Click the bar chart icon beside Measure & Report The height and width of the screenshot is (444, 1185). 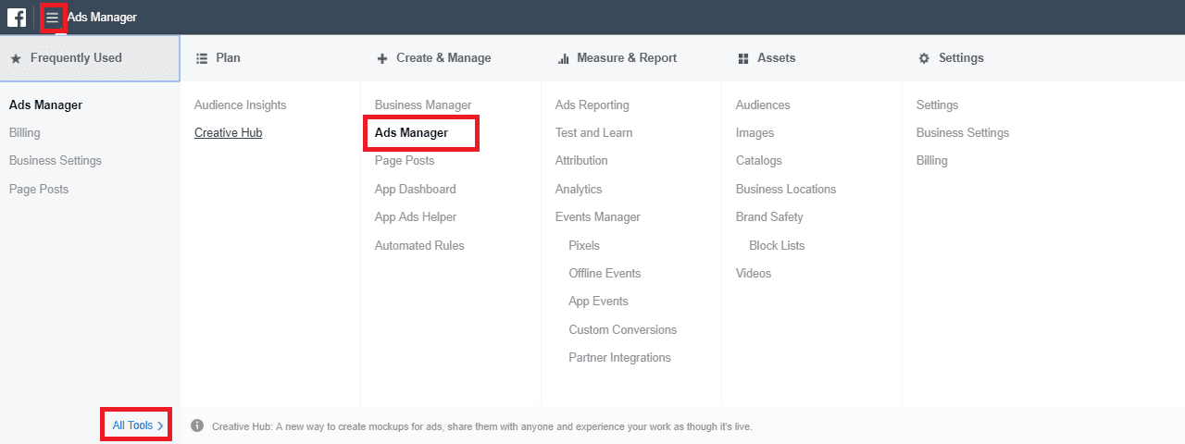pos(563,58)
